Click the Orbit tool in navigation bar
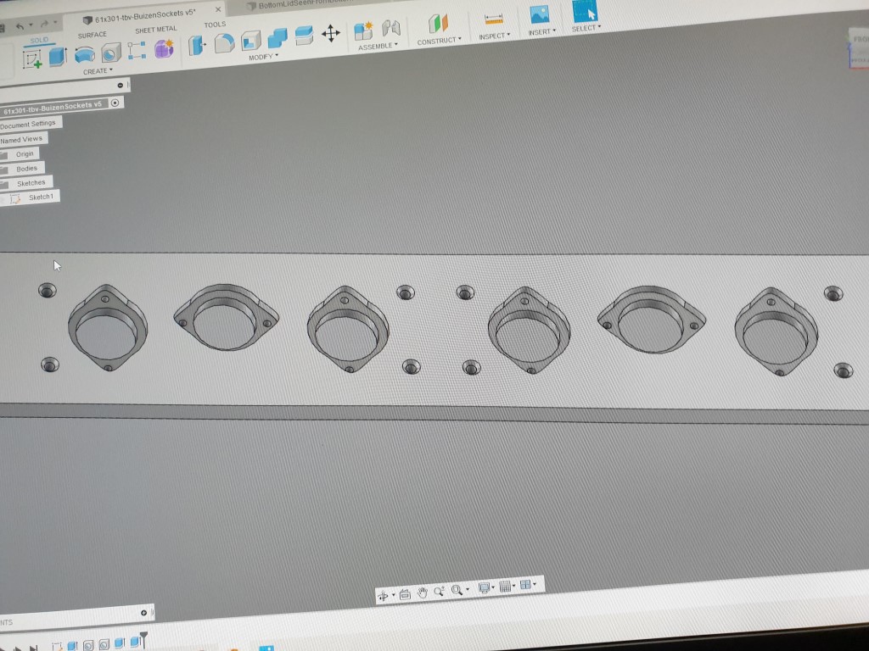 [x=383, y=596]
